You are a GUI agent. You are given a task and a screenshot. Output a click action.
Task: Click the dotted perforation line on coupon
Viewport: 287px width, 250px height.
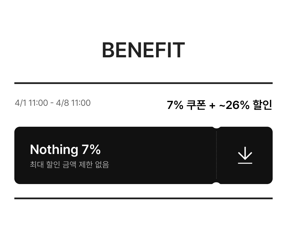[216, 155]
